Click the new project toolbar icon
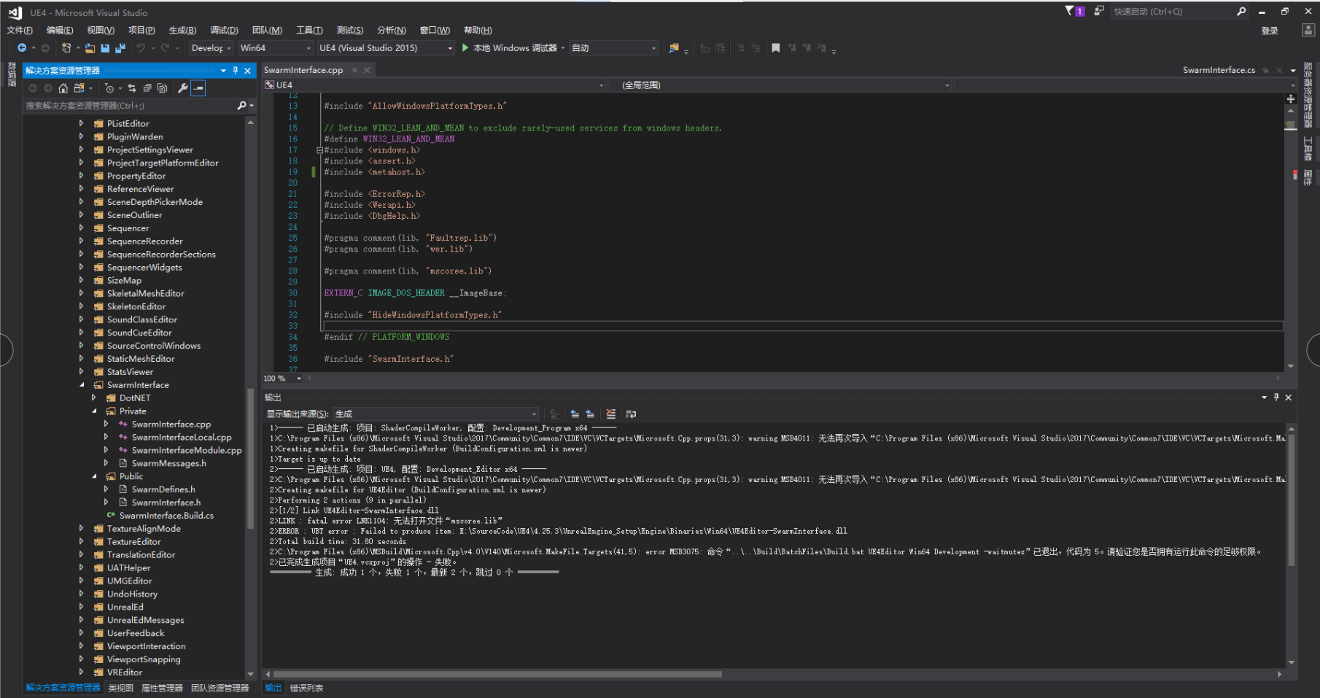This screenshot has width=1320, height=698. (66, 48)
